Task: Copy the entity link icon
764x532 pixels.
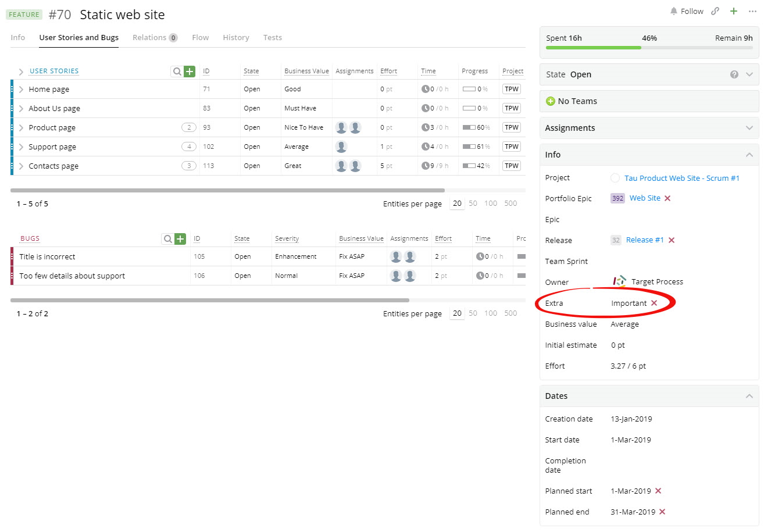Action: tap(716, 11)
